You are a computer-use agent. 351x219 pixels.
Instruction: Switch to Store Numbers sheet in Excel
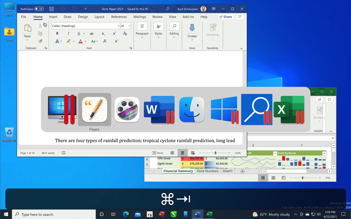(x=207, y=171)
